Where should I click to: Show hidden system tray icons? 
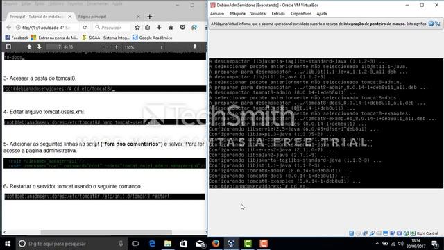point(377,244)
